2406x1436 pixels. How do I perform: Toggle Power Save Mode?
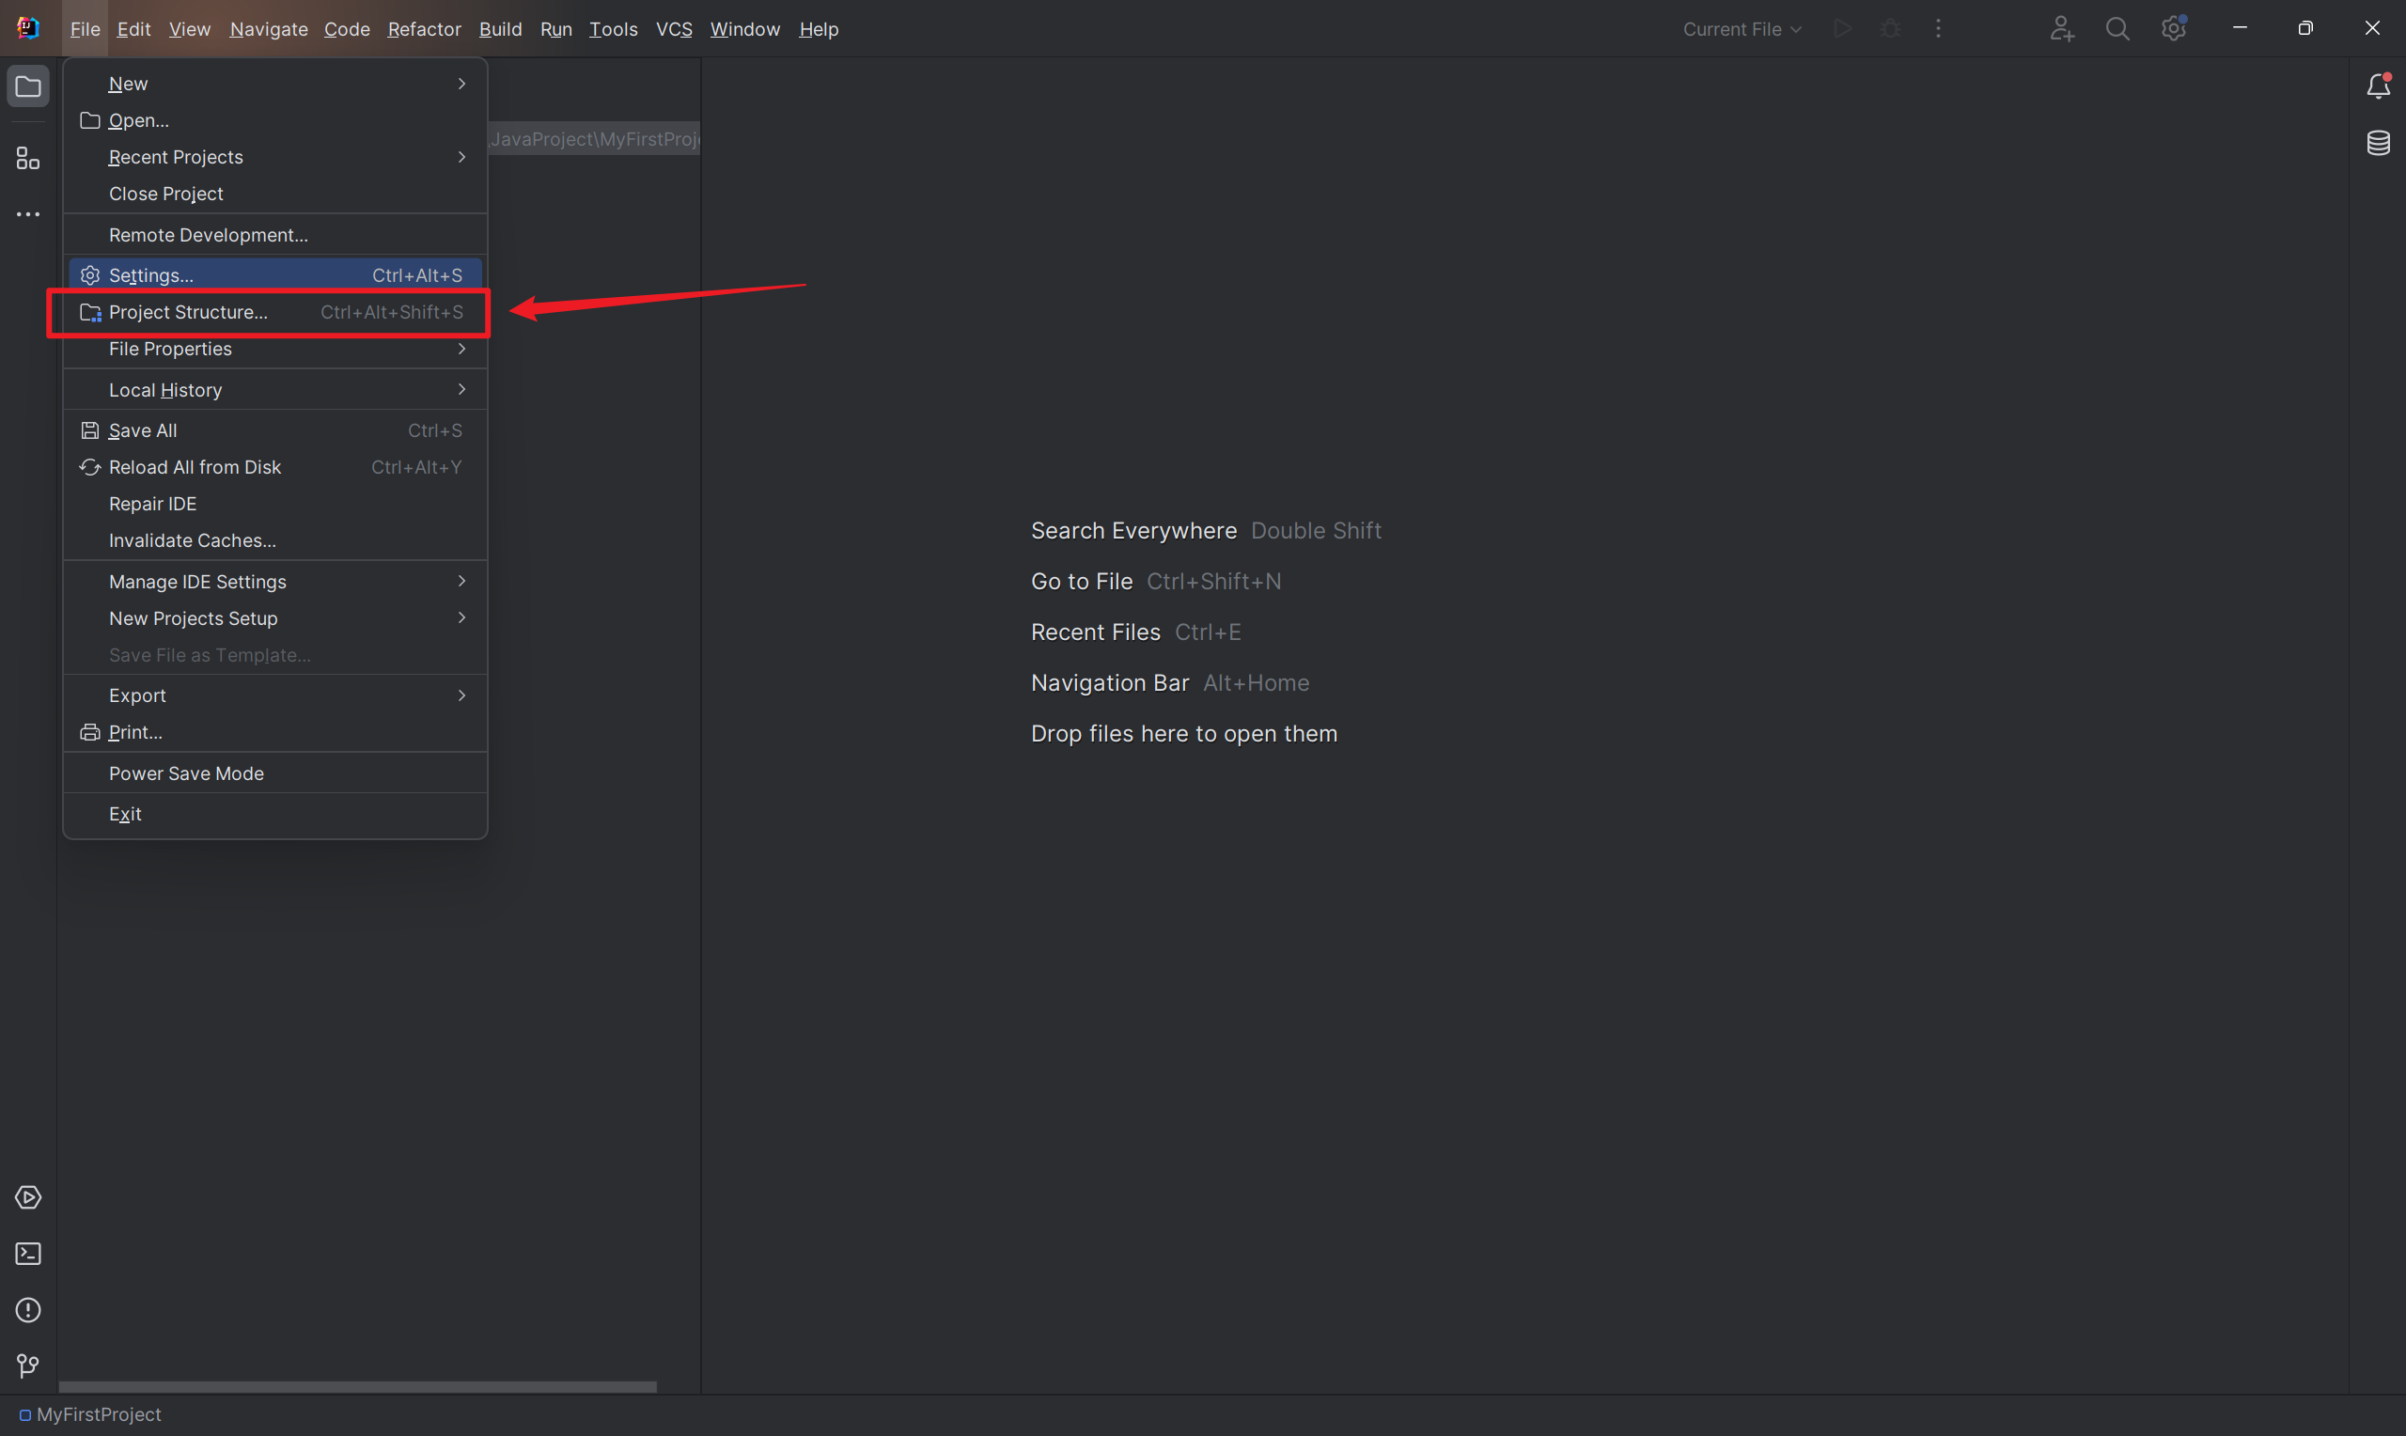(x=186, y=773)
